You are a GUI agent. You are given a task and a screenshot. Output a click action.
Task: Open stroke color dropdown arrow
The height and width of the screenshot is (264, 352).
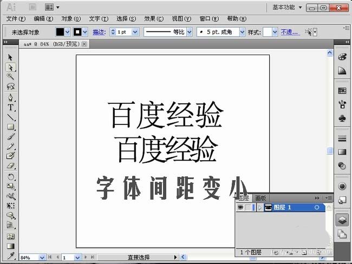[85, 32]
